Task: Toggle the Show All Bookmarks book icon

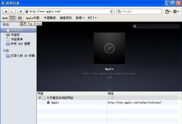Action: 12,18
